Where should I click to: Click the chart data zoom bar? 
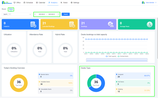click(117, 60)
